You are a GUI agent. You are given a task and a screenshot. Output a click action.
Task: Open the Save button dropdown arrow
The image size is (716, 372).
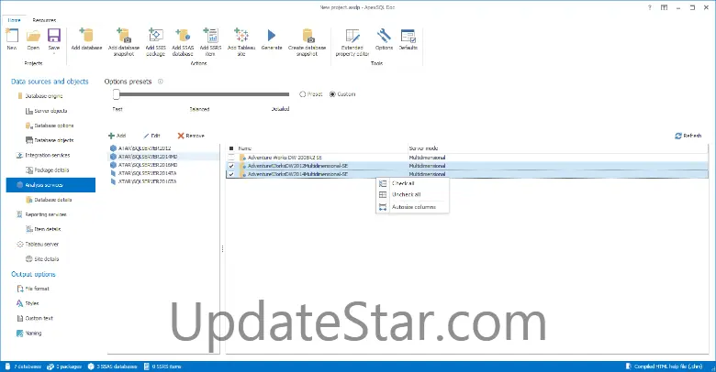click(x=54, y=54)
